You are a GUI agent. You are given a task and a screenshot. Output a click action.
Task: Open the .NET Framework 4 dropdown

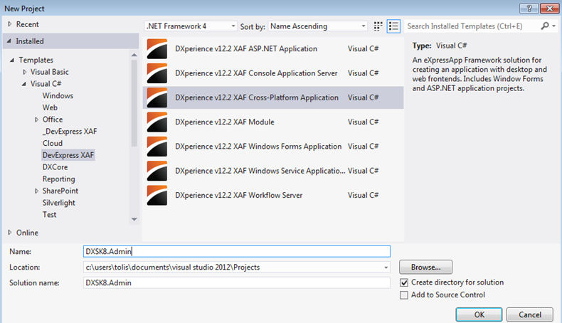(191, 26)
